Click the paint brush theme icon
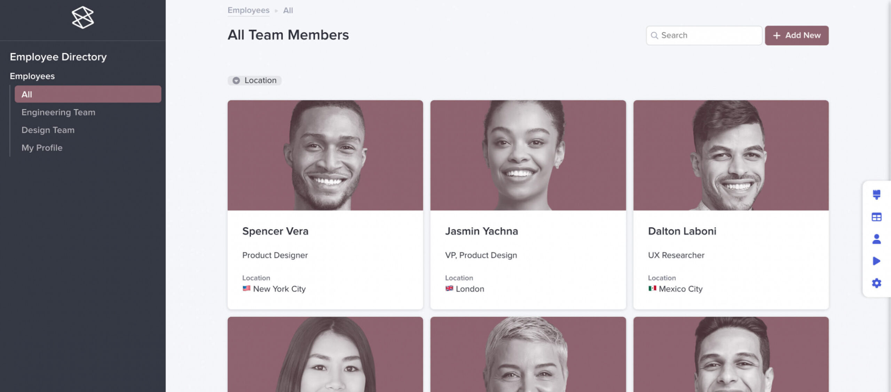Image resolution: width=891 pixels, height=392 pixels. point(876,194)
